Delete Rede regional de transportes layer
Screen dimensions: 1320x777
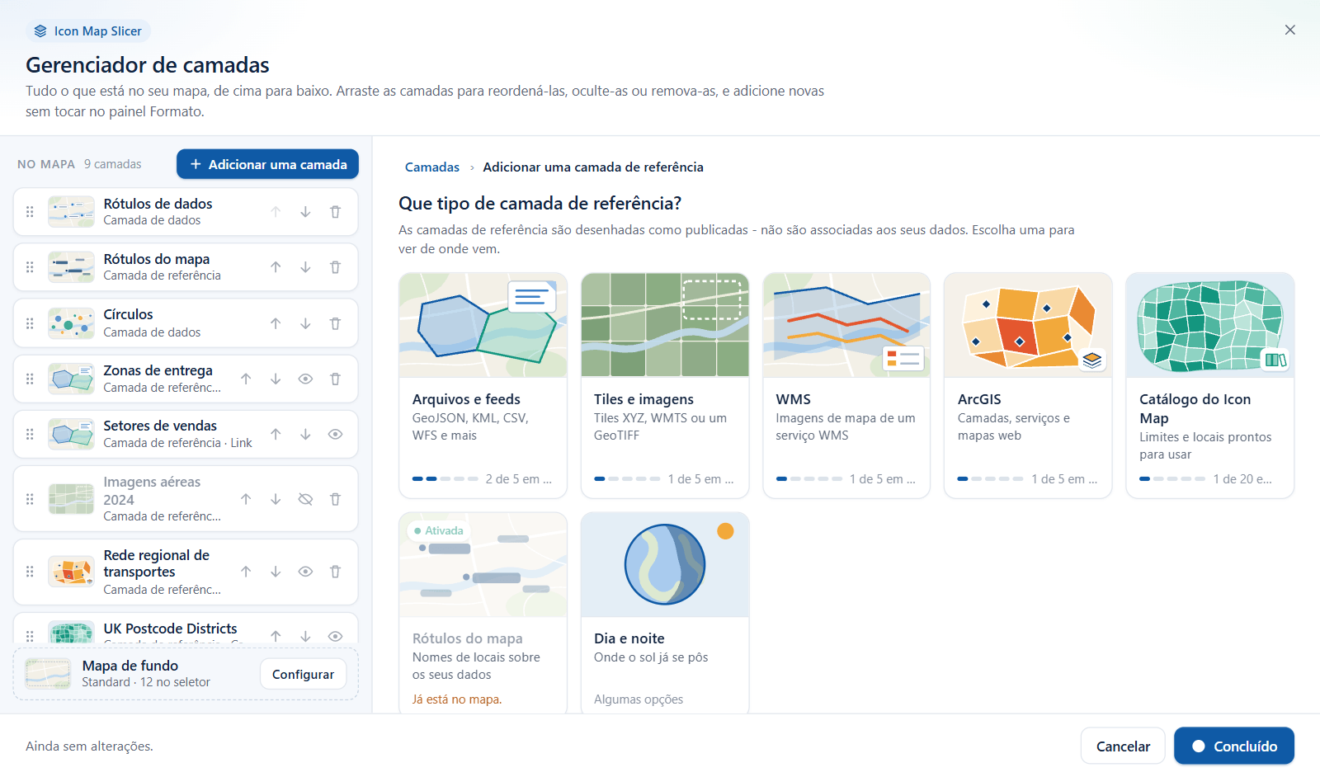click(335, 572)
